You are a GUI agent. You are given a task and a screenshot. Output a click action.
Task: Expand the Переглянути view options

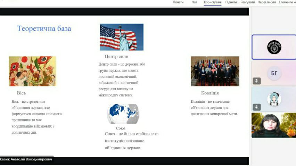pyautogui.click(x=266, y=2)
